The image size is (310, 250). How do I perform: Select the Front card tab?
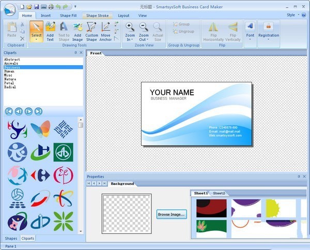96,53
